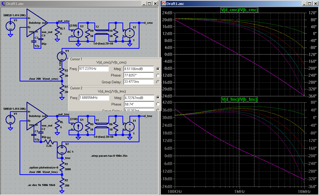Select the V3 sine voltage source symbol
This screenshot has width=319, height=195.
[x=11, y=26]
